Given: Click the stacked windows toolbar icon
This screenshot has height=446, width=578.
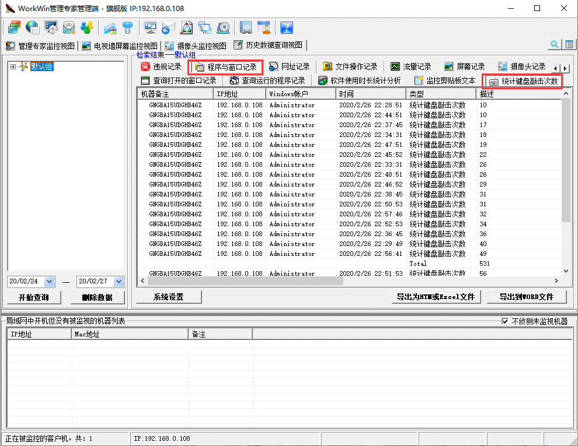Looking at the screenshot, I should click(x=14, y=27).
